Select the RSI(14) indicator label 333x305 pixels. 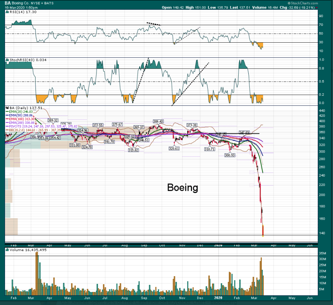pos(16,12)
